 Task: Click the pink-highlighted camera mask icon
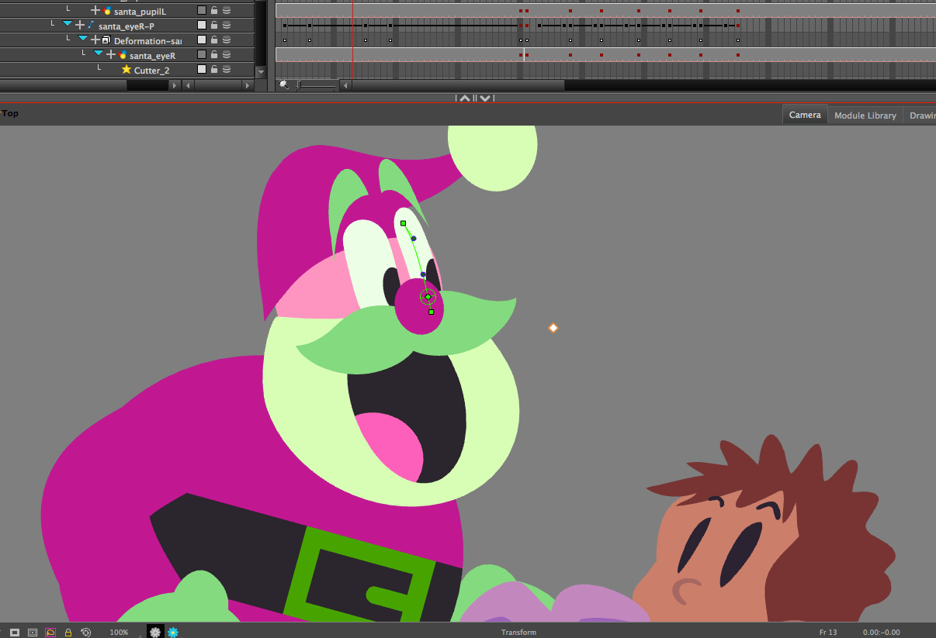(50, 633)
